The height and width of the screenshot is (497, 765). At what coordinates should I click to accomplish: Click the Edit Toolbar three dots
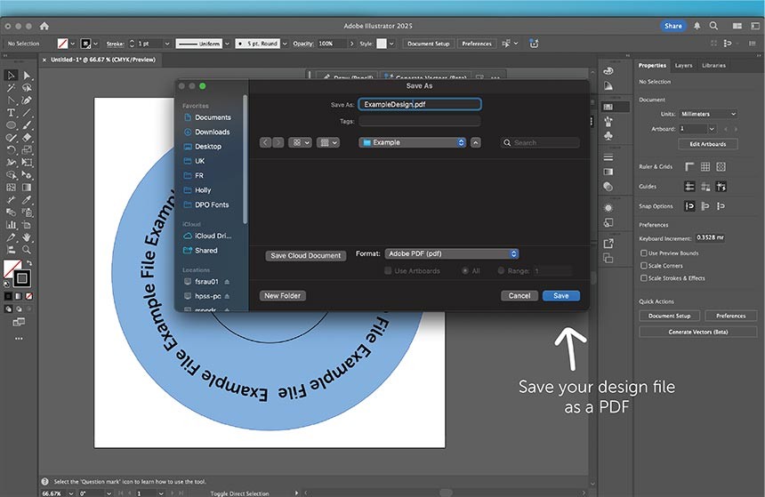point(19,339)
